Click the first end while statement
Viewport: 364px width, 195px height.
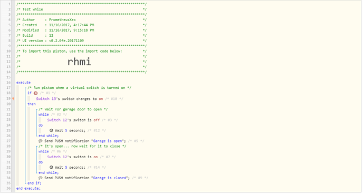tap(49, 136)
